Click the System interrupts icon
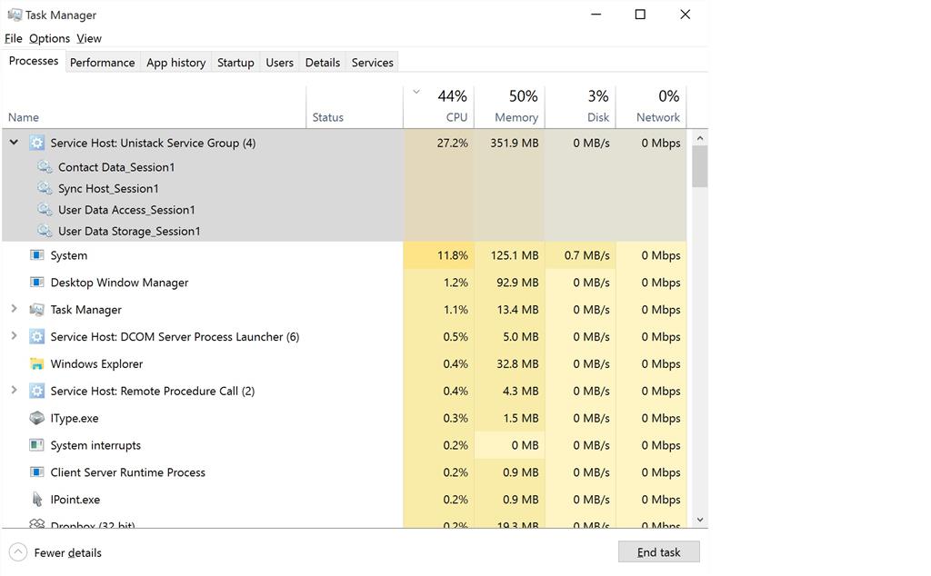 [x=36, y=445]
